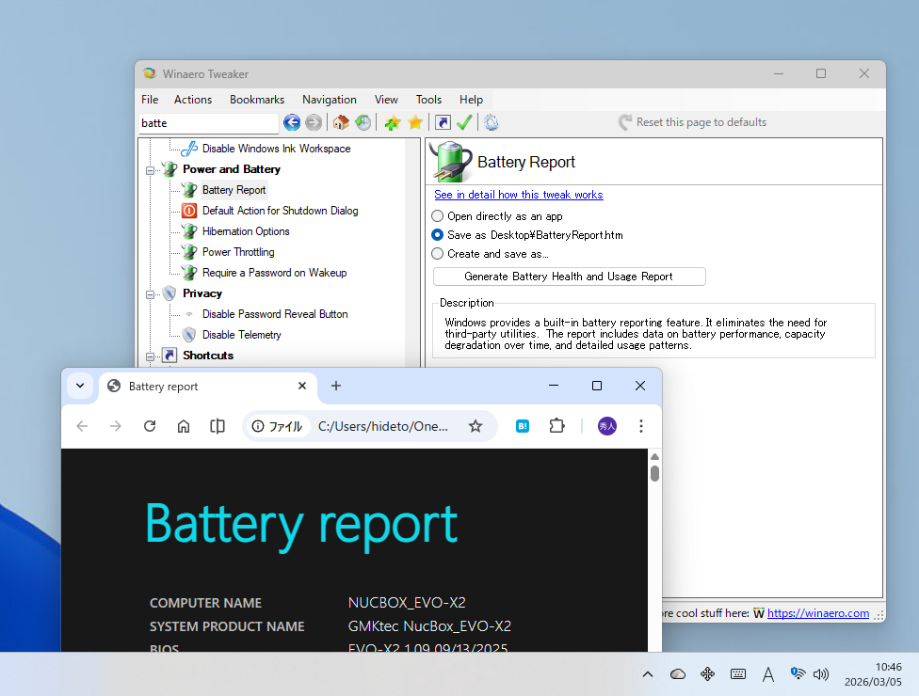Click Generate Battery Health and Usage Report
Viewport: 919px width, 696px height.
pyautogui.click(x=569, y=277)
